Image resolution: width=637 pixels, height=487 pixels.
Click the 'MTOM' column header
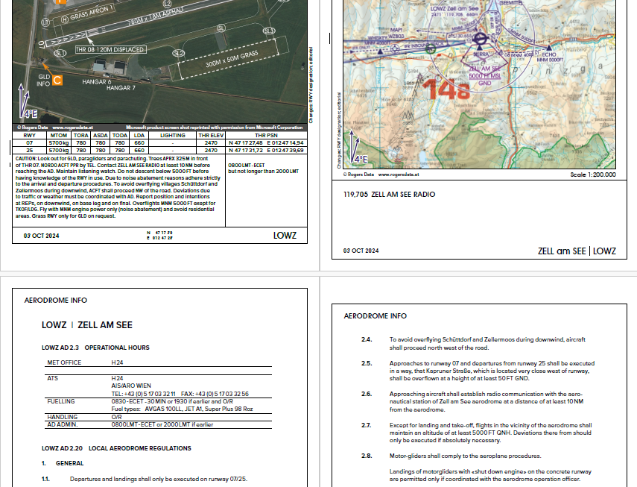(59, 136)
